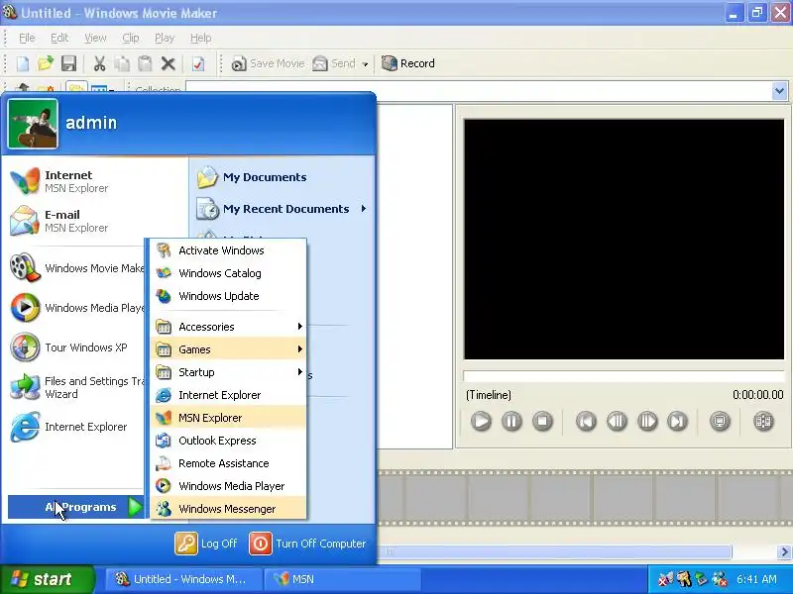Open the Edit menu
The height and width of the screenshot is (594, 793).
coord(59,38)
